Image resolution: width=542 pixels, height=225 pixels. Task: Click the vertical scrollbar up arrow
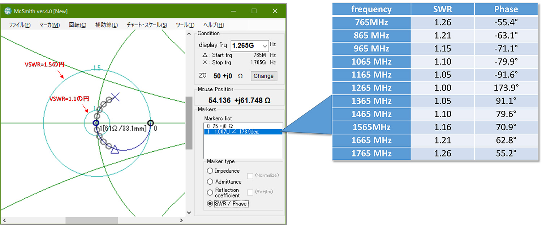click(189, 34)
